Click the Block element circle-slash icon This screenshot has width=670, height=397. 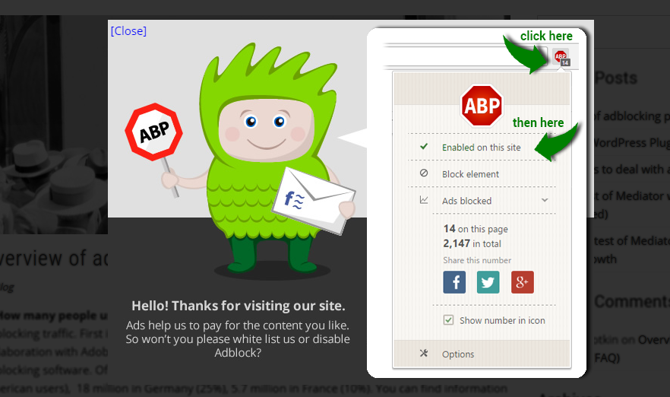click(424, 173)
